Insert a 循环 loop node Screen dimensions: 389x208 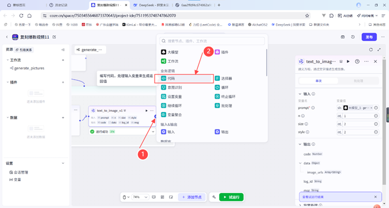point(221,87)
